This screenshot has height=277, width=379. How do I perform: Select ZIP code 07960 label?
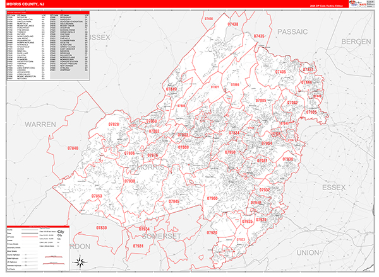(x=212, y=198)
